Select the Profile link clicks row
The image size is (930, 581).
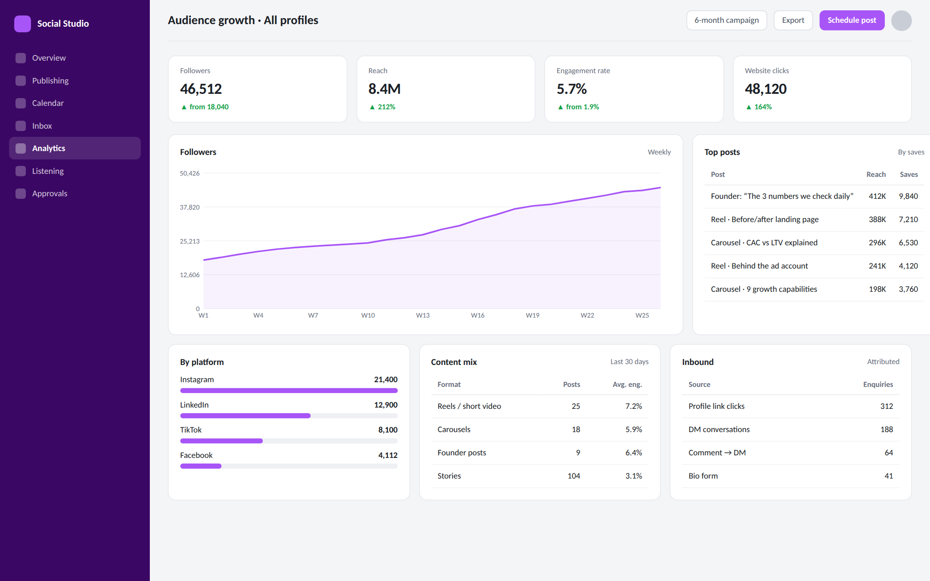pos(791,406)
